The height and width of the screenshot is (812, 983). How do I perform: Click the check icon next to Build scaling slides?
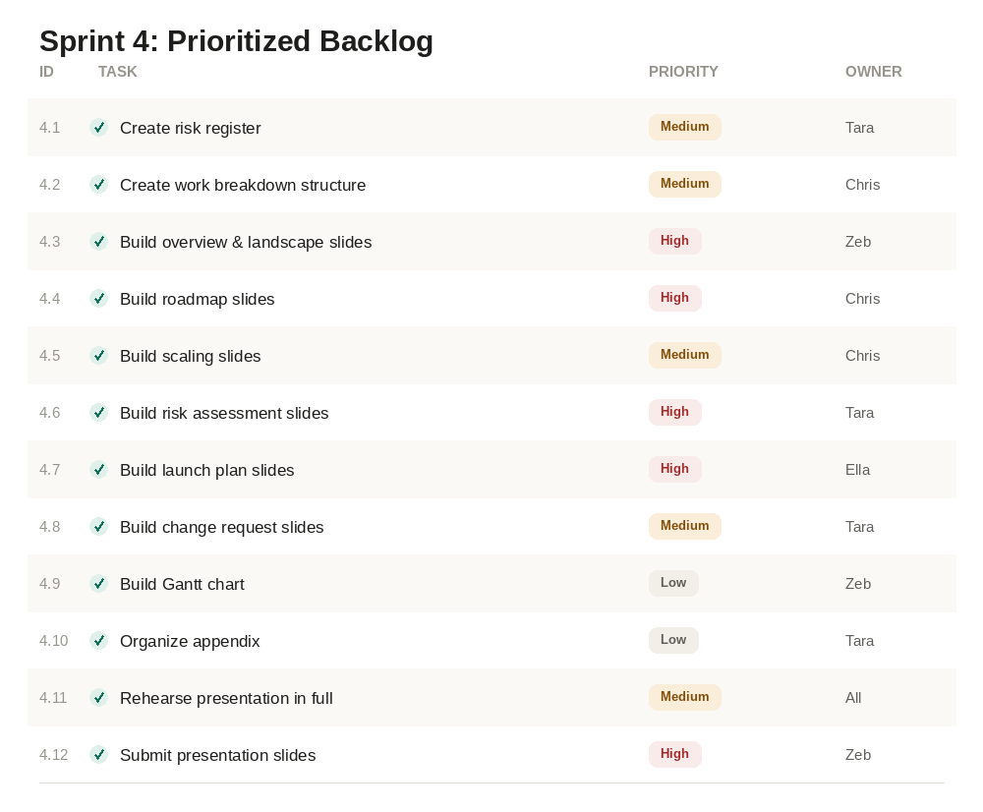click(x=98, y=356)
